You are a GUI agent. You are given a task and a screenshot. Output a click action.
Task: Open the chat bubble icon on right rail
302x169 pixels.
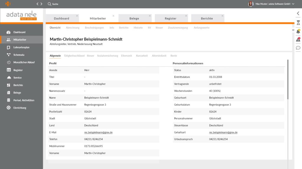298,48
